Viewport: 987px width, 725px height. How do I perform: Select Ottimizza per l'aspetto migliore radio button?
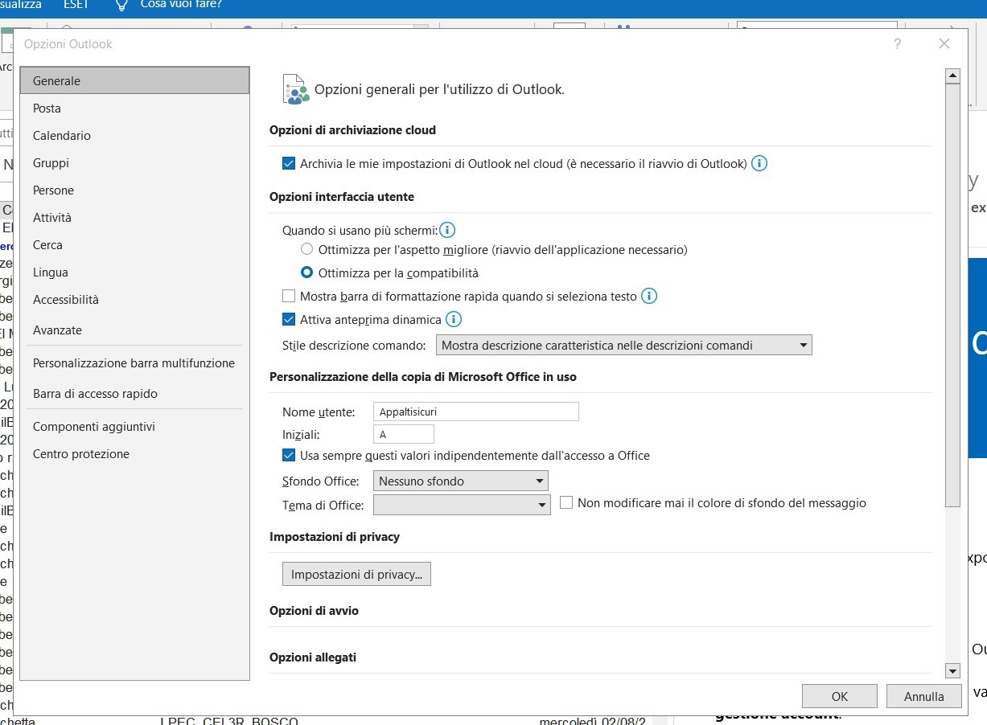click(x=306, y=249)
